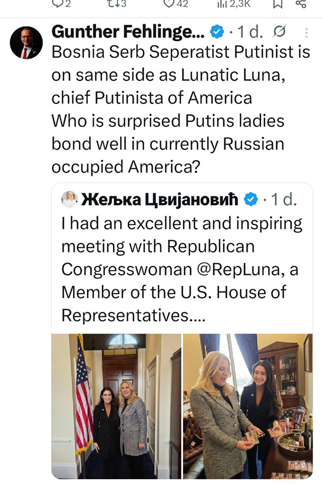Viewport: 323px width, 484px height.
Task: Click Gunther Fehlinger's blue verified badge
Action: (x=216, y=33)
